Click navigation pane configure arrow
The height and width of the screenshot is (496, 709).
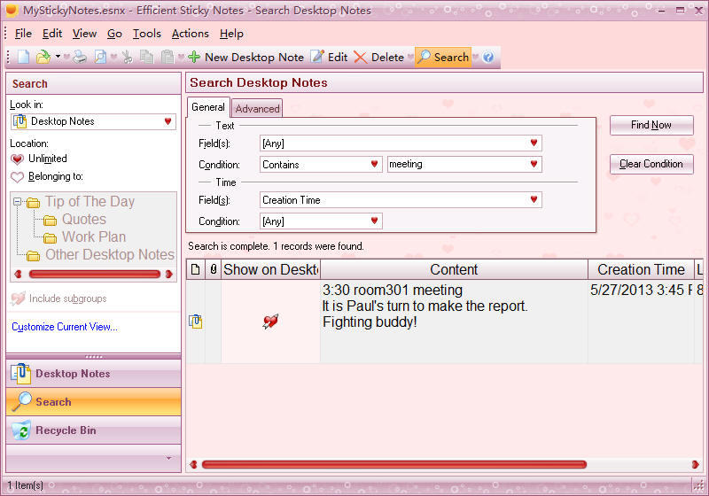click(x=168, y=458)
